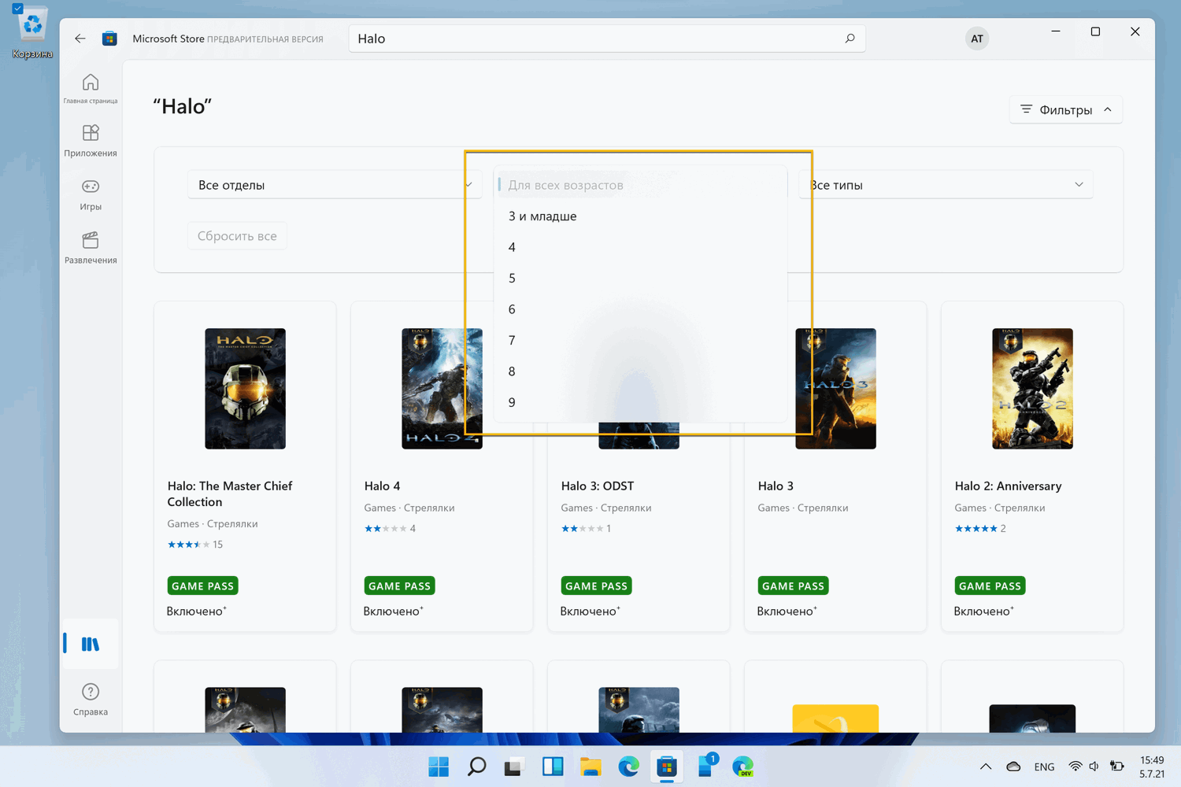Image resolution: width=1181 pixels, height=787 pixels.
Task: Open the Library icon in sidebar
Action: tap(91, 644)
